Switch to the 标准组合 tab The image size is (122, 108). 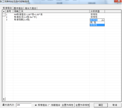click(x=7, y=8)
